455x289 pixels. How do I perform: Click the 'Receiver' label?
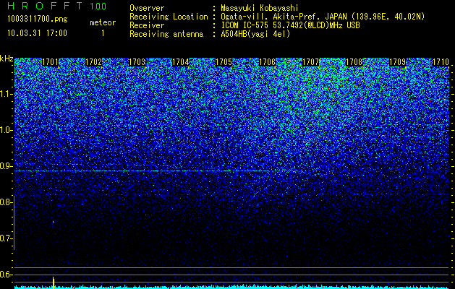[147, 25]
